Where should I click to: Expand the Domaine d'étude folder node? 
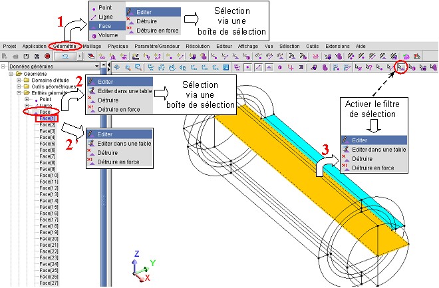[19, 80]
